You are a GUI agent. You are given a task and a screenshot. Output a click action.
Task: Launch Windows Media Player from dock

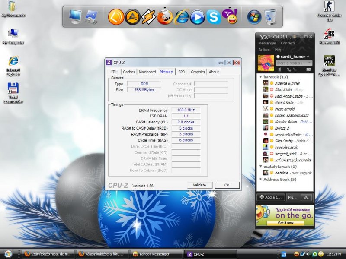197,17
